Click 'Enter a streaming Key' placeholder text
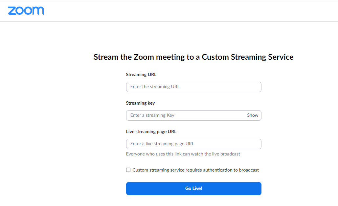 tap(152, 115)
